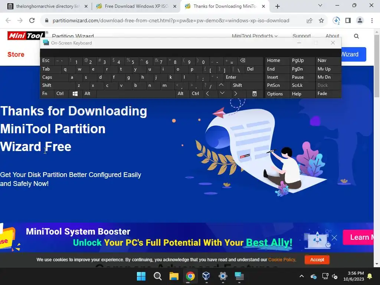Click the Esc key on On-Screen Keyboard
This screenshot has height=285, width=380.
pyautogui.click(x=47, y=60)
